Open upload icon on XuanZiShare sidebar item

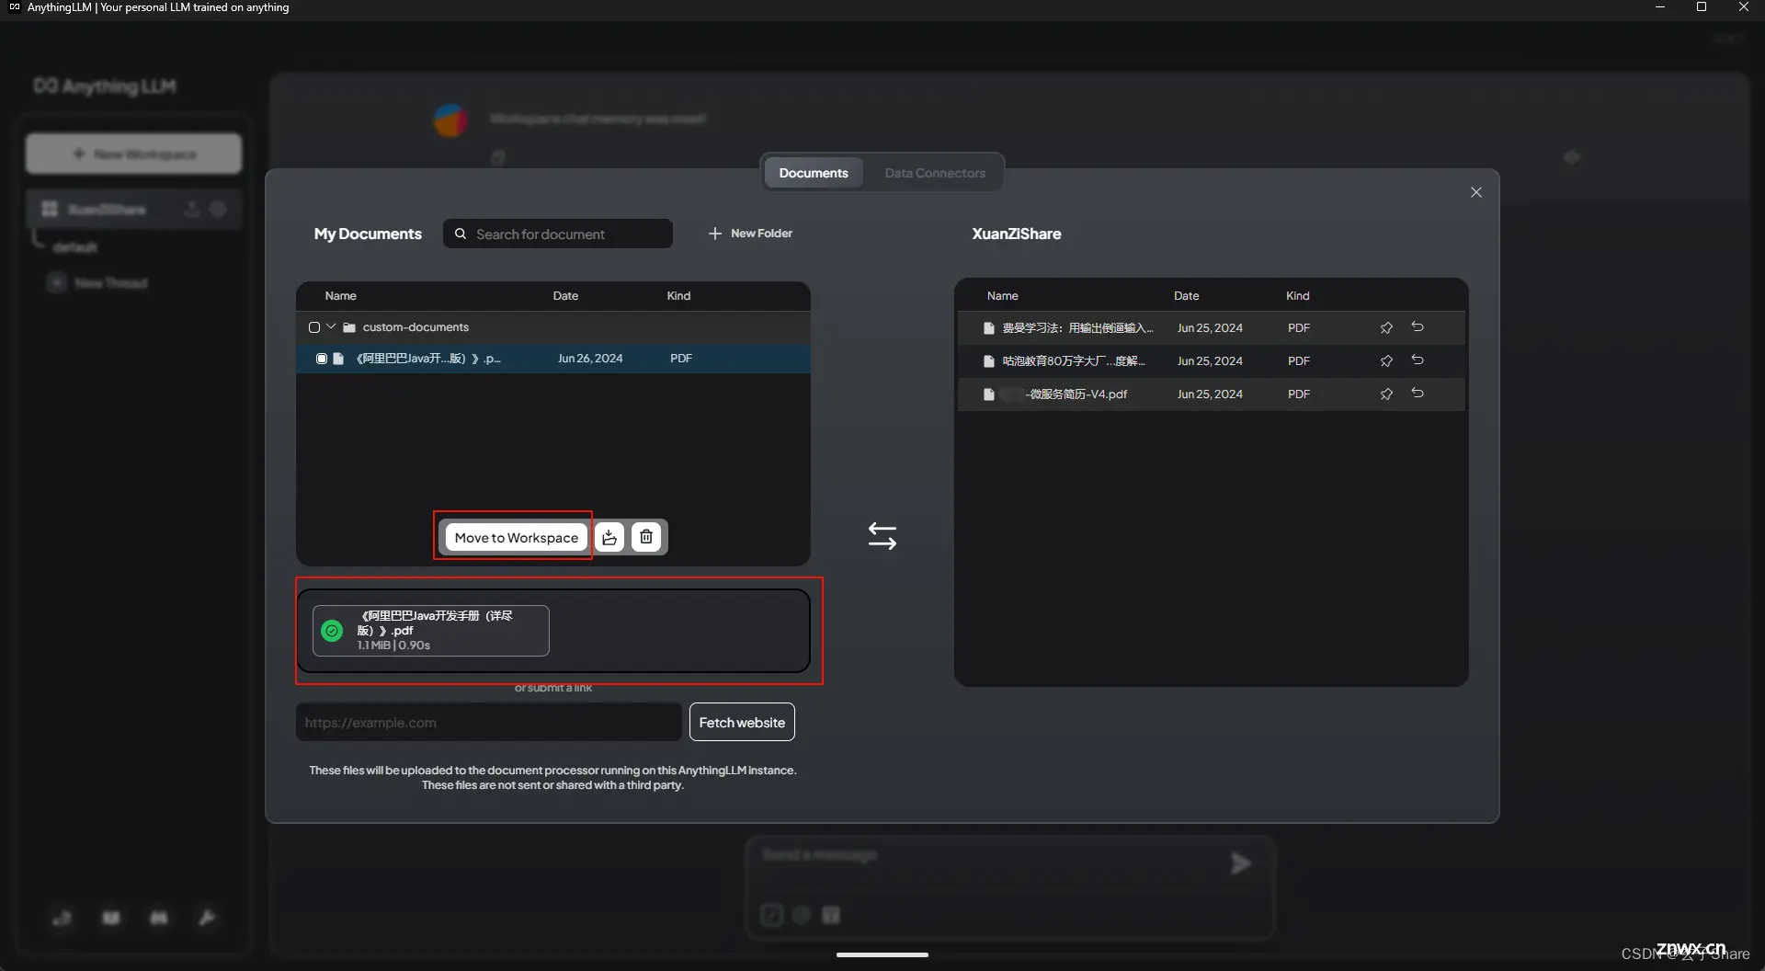(192, 210)
